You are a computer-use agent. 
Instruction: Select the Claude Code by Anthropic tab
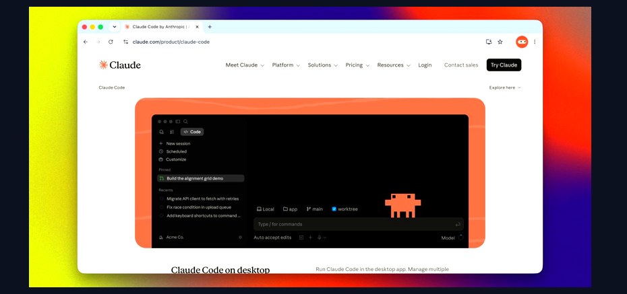[x=160, y=27]
